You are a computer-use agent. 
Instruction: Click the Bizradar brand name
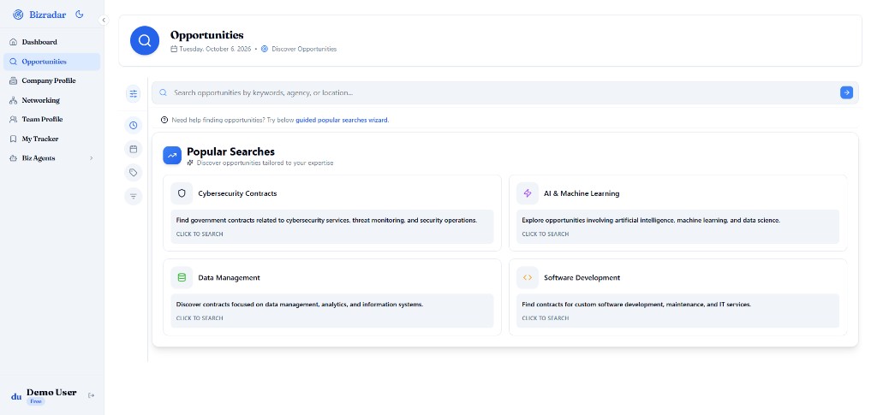[48, 15]
